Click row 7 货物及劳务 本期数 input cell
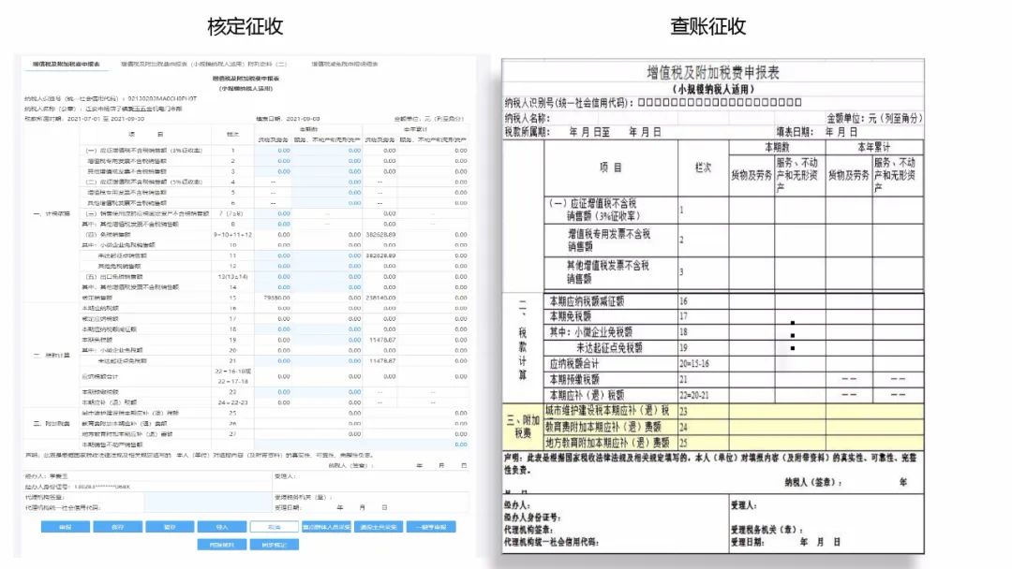 tap(273, 213)
